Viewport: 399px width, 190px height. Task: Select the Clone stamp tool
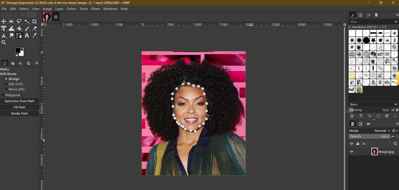pyautogui.click(x=4, y=35)
